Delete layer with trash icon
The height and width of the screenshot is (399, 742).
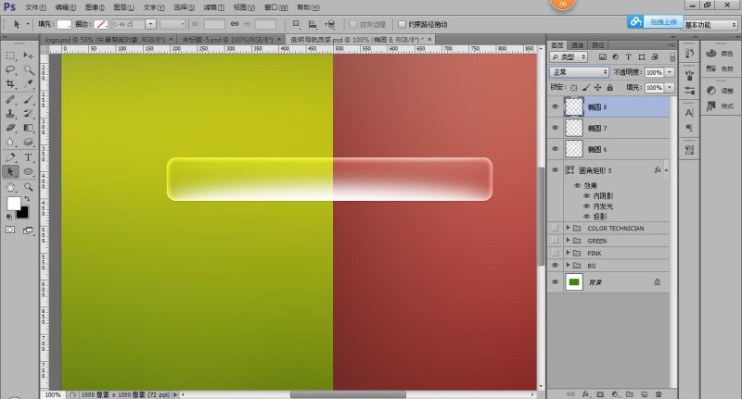[659, 393]
